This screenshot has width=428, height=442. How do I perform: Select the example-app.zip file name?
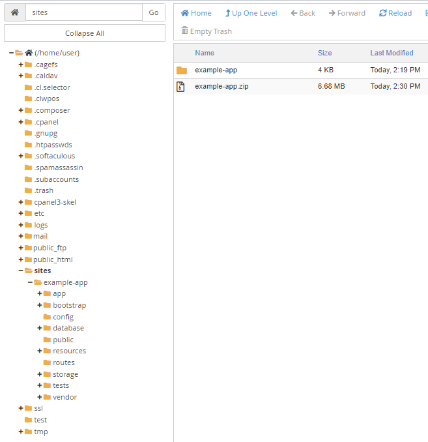221,86
